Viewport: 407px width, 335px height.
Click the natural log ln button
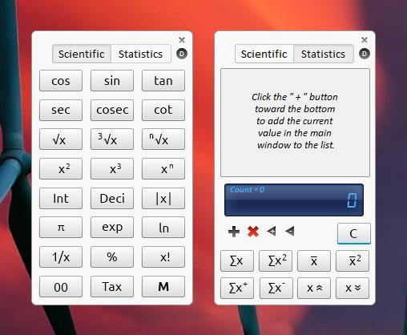(163, 228)
